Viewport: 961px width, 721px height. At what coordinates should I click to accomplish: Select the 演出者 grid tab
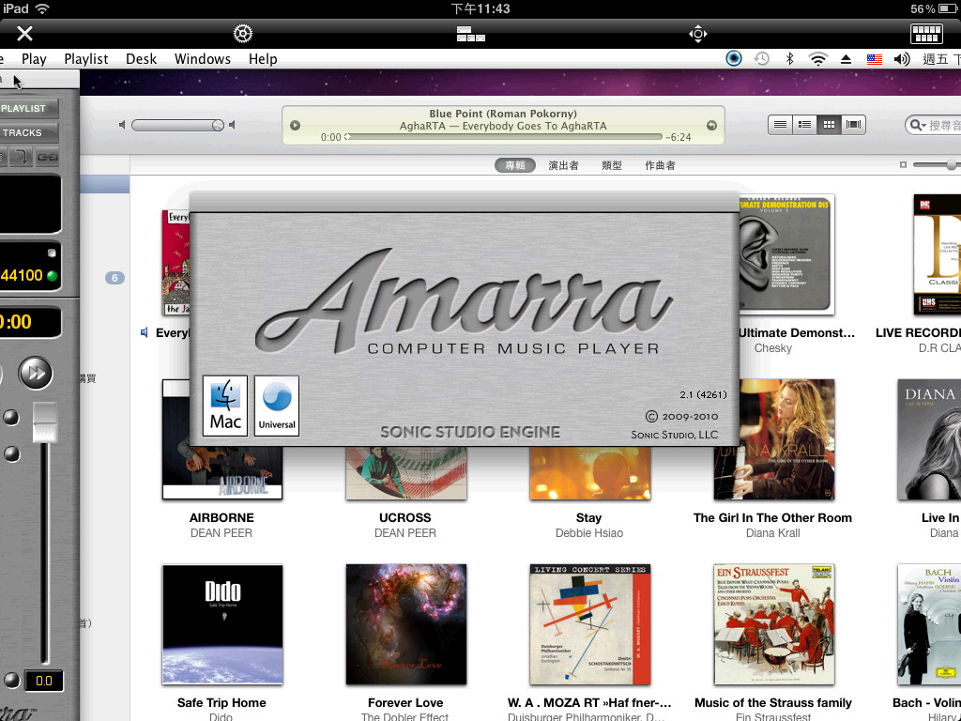click(563, 165)
